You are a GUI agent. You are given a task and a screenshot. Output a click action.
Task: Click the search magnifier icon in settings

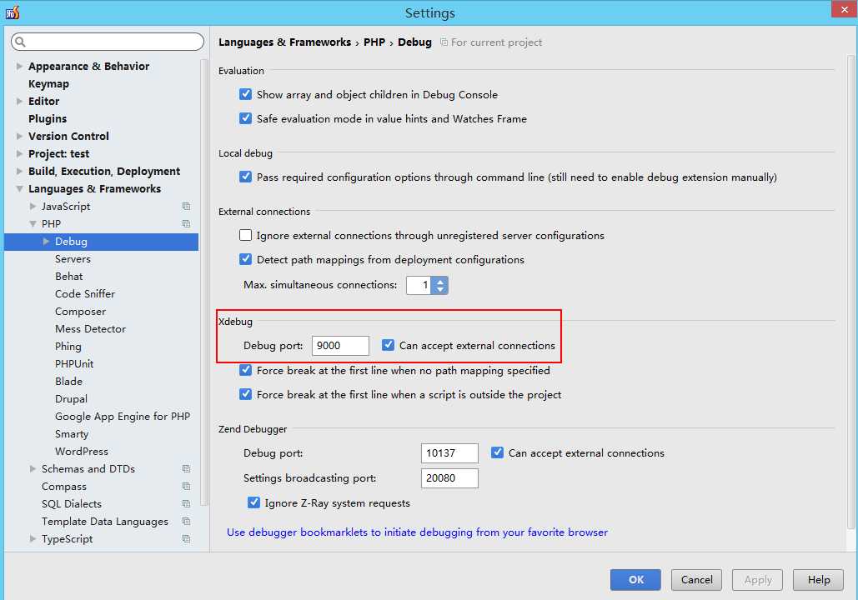(20, 42)
